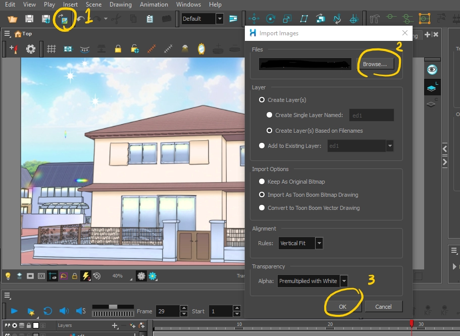Click Cancel in Import Images dialog
Image resolution: width=460 pixels, height=336 pixels.
pos(383,307)
